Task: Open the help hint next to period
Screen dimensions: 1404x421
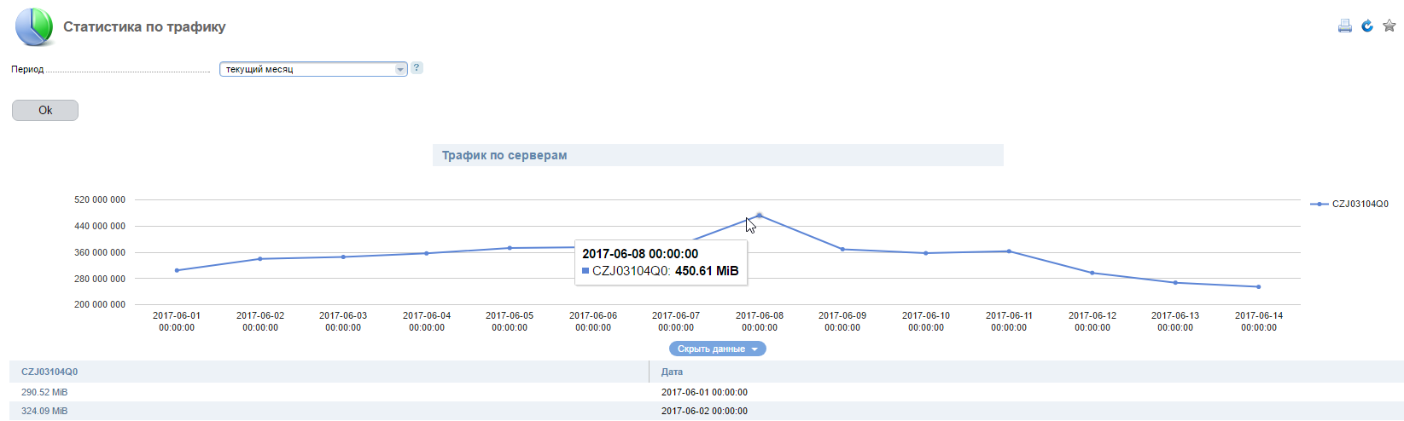Action: coord(417,68)
